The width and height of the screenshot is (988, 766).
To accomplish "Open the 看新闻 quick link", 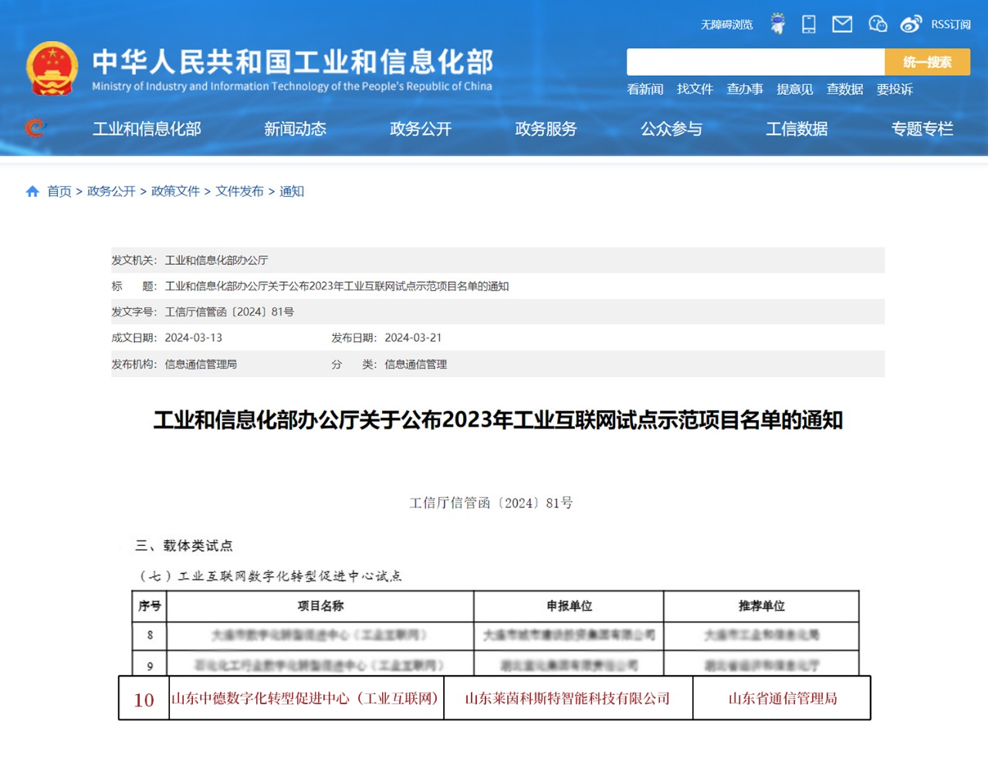I will [645, 89].
